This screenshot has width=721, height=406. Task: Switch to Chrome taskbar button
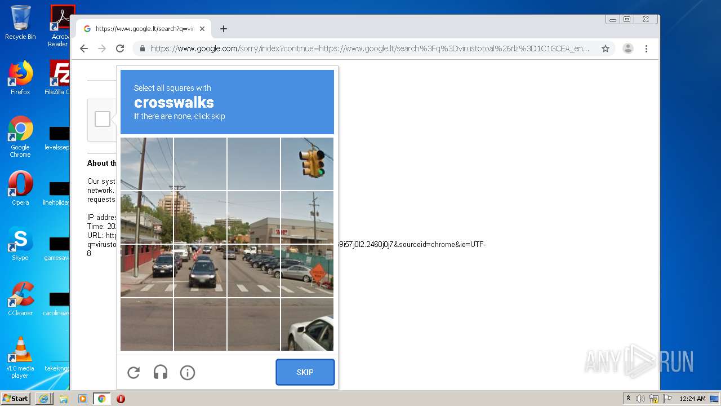[x=102, y=399]
